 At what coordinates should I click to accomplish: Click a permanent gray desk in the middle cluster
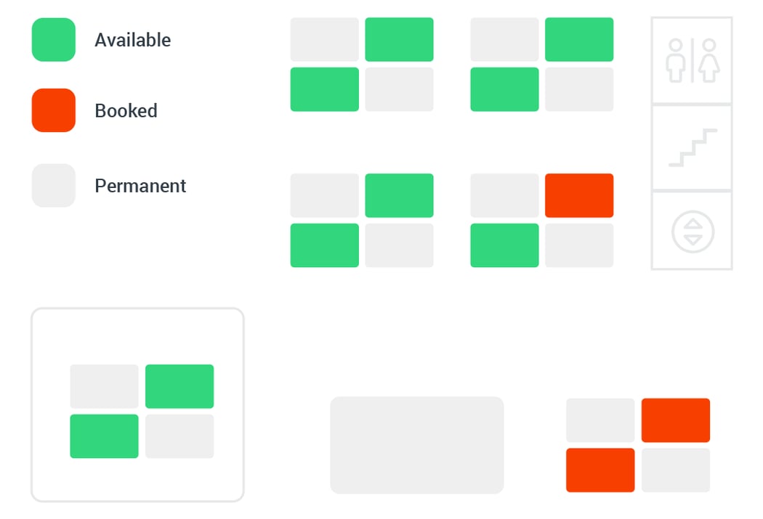[x=324, y=195]
